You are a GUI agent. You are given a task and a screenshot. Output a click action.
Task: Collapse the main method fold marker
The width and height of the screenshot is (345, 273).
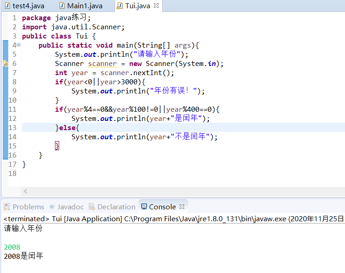pyautogui.click(x=19, y=45)
